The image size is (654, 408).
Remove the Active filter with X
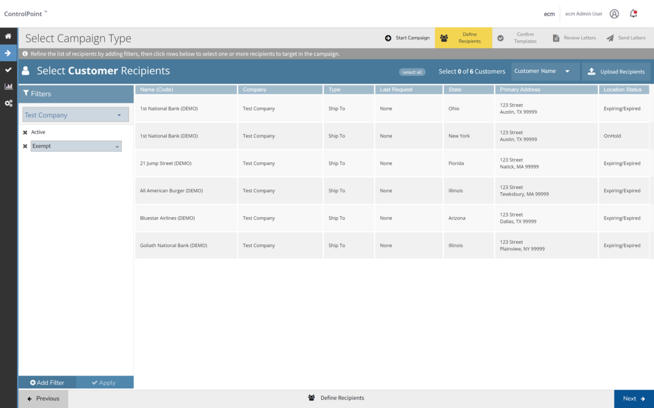point(25,132)
